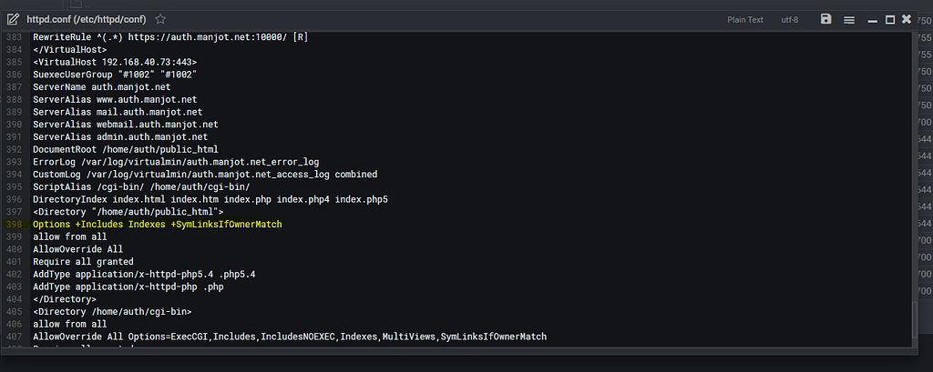
Task: Place cursor on the 'Require all granted' line
Action: [x=83, y=261]
